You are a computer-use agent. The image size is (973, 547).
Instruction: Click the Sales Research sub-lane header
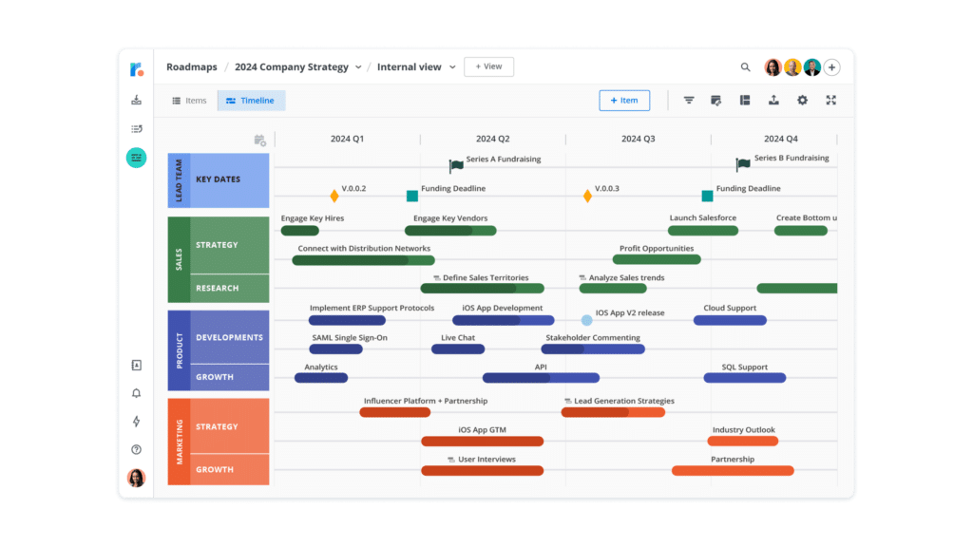[230, 289]
